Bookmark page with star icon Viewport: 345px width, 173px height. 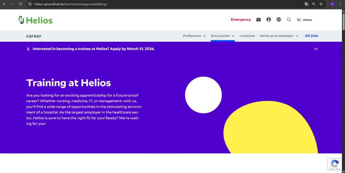click(x=321, y=4)
